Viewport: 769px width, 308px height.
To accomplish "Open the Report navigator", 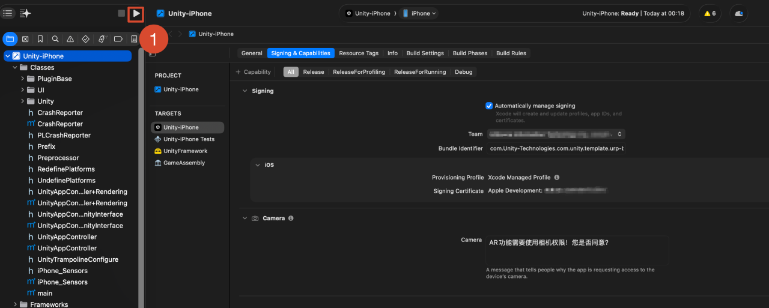I will (133, 39).
